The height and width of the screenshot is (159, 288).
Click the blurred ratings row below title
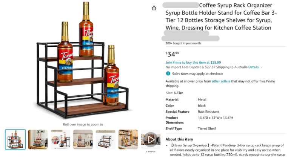(191, 38)
